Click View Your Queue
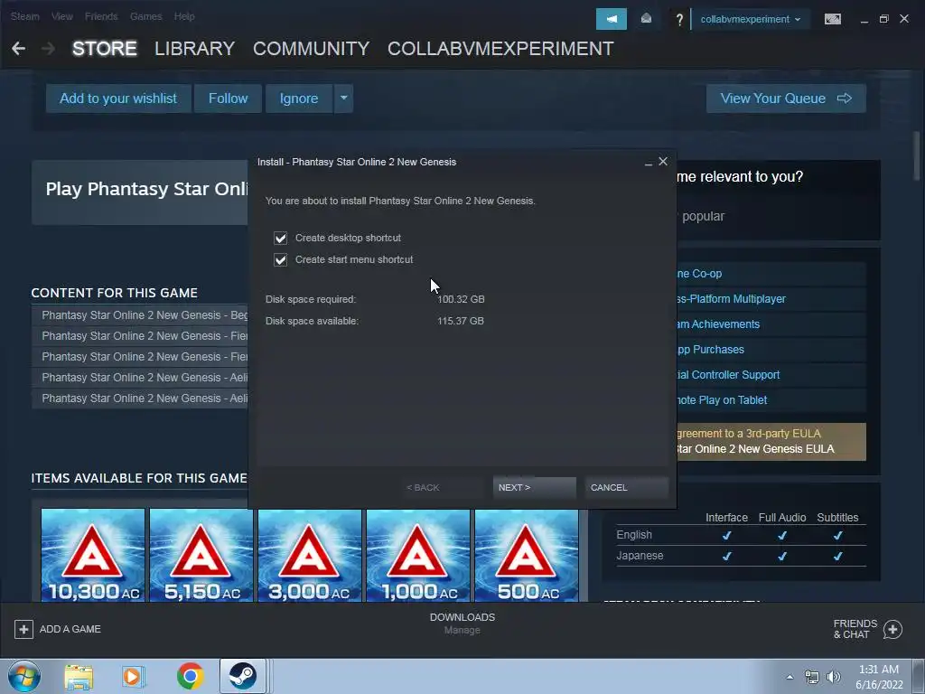 [786, 98]
